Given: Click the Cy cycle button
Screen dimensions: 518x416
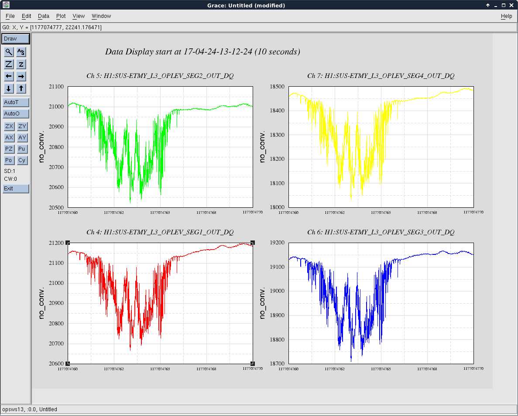Looking at the screenshot, I should tap(22, 160).
